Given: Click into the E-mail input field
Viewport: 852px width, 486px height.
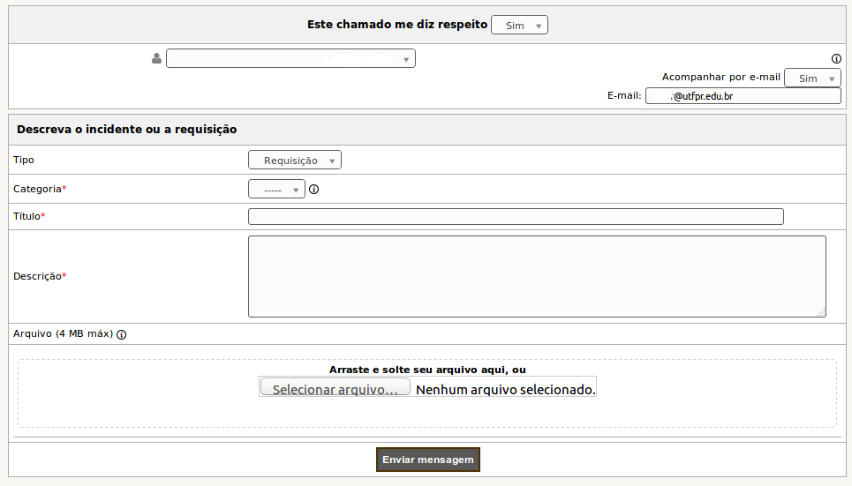Looking at the screenshot, I should 743,96.
